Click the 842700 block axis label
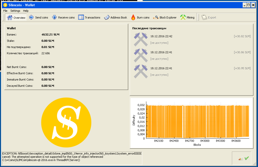258x167 pixels. 189,141
